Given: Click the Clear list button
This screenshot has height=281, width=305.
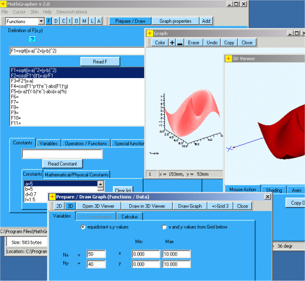Looking at the screenshot, I should point(123,190).
